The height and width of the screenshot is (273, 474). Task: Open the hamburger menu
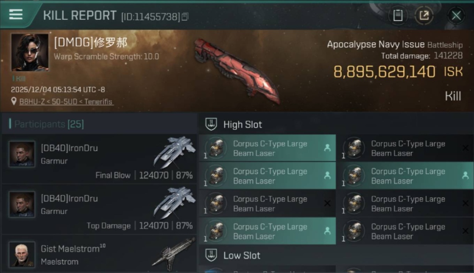[16, 14]
